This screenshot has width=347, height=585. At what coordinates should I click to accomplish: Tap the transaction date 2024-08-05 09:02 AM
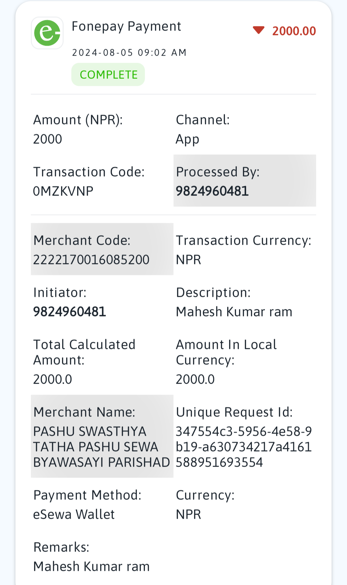pos(129,52)
